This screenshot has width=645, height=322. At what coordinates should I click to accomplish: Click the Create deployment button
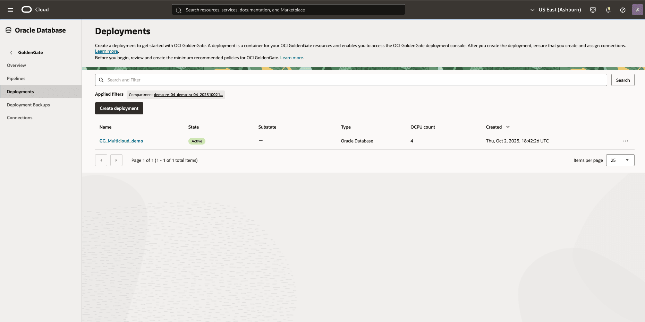pos(119,108)
